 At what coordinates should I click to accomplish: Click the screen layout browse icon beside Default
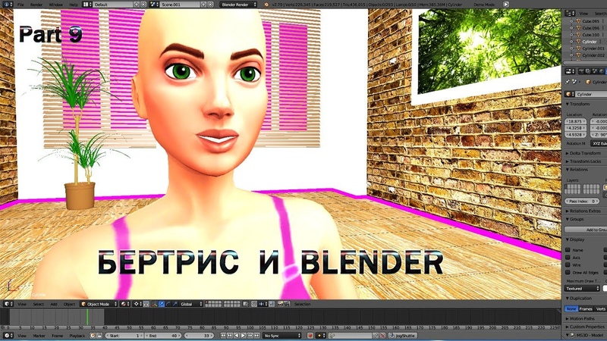tap(86, 5)
